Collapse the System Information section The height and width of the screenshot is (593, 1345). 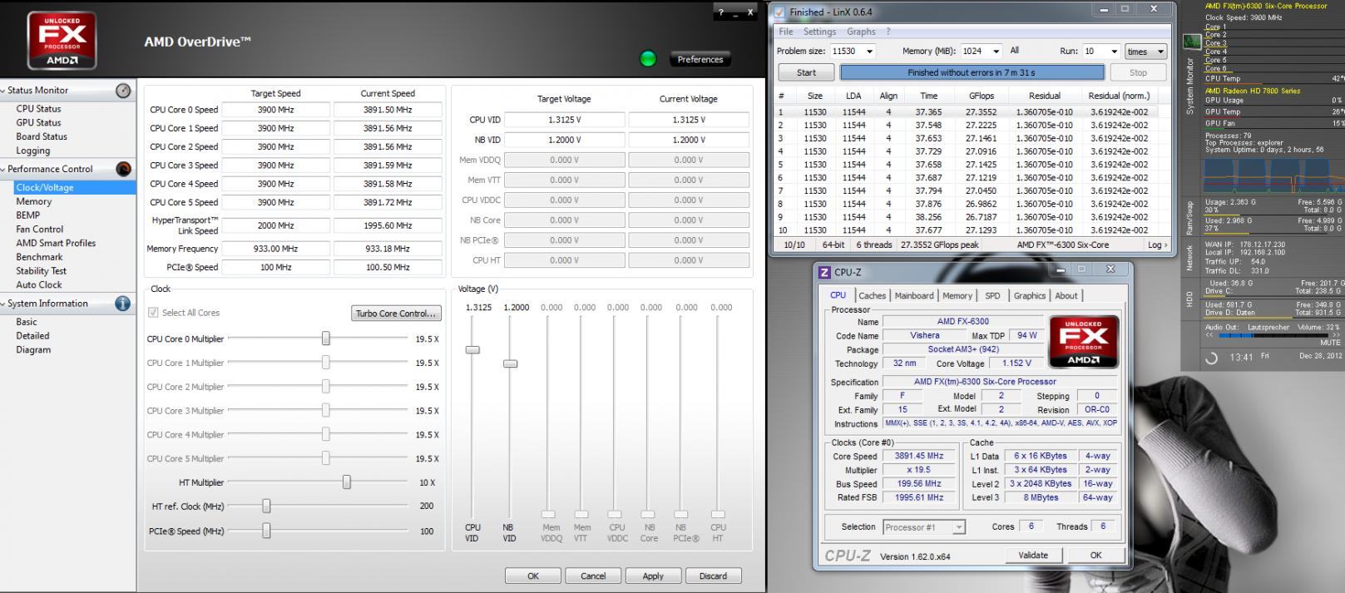click(3, 304)
